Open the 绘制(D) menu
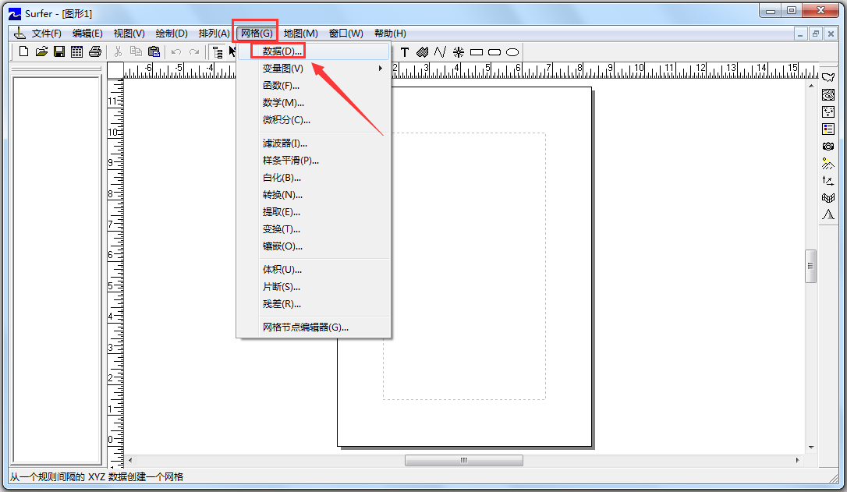Viewport: 847px width, 492px height. pos(172,33)
